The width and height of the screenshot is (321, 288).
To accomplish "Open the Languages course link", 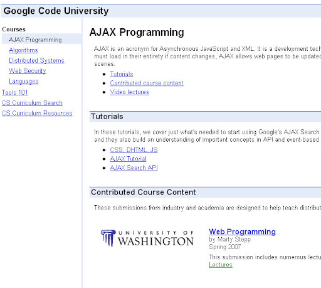I will [24, 81].
